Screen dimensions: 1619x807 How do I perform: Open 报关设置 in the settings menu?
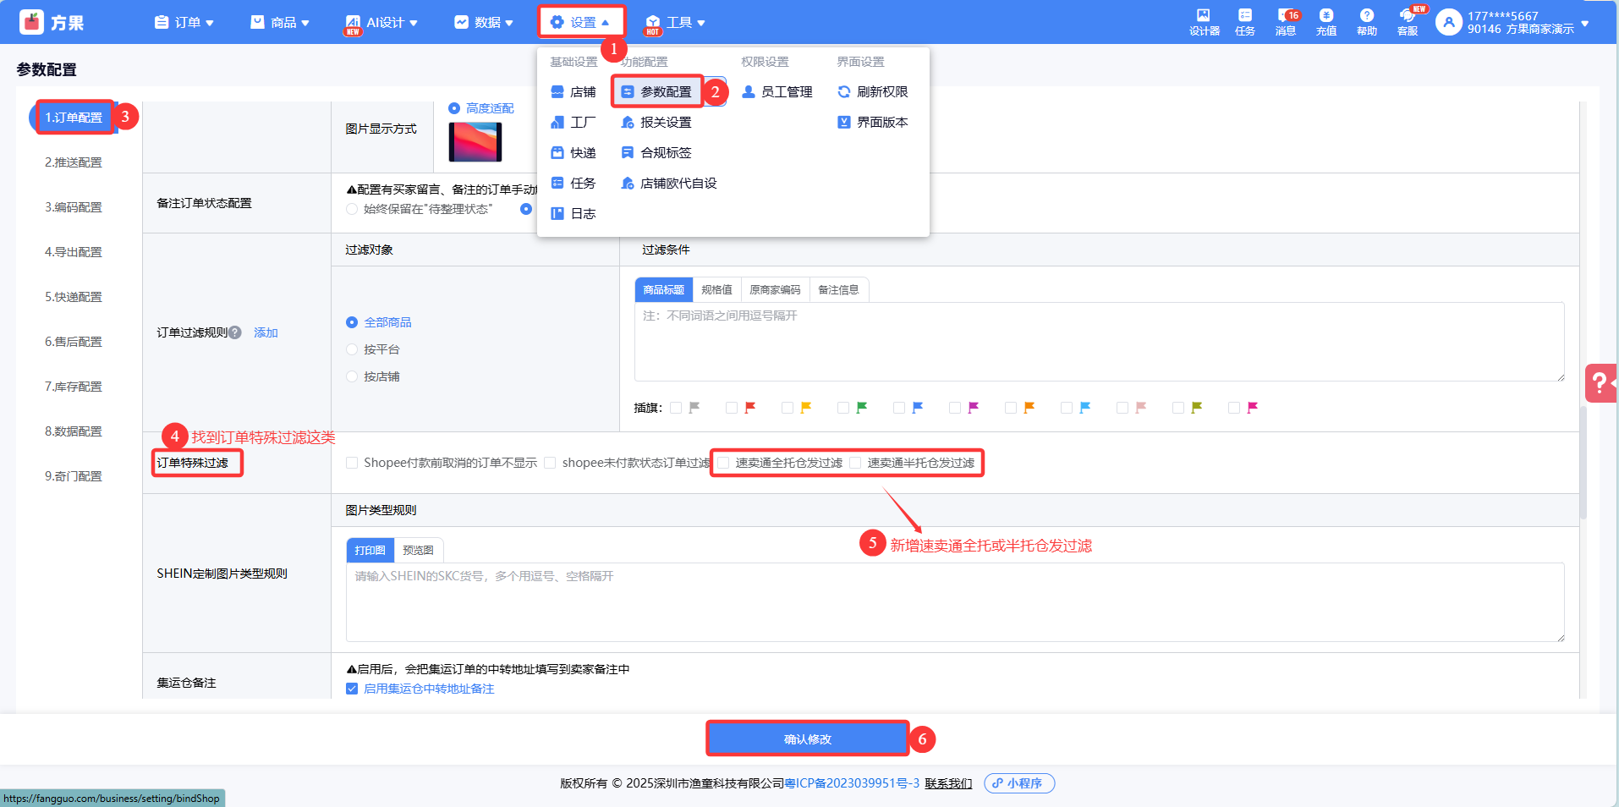point(656,123)
